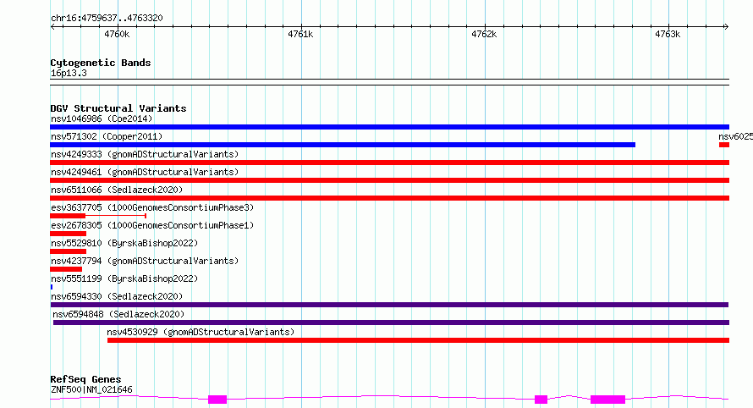Click the 4761k ruler label
Screen dimensions: 753x408
[x=300, y=34]
